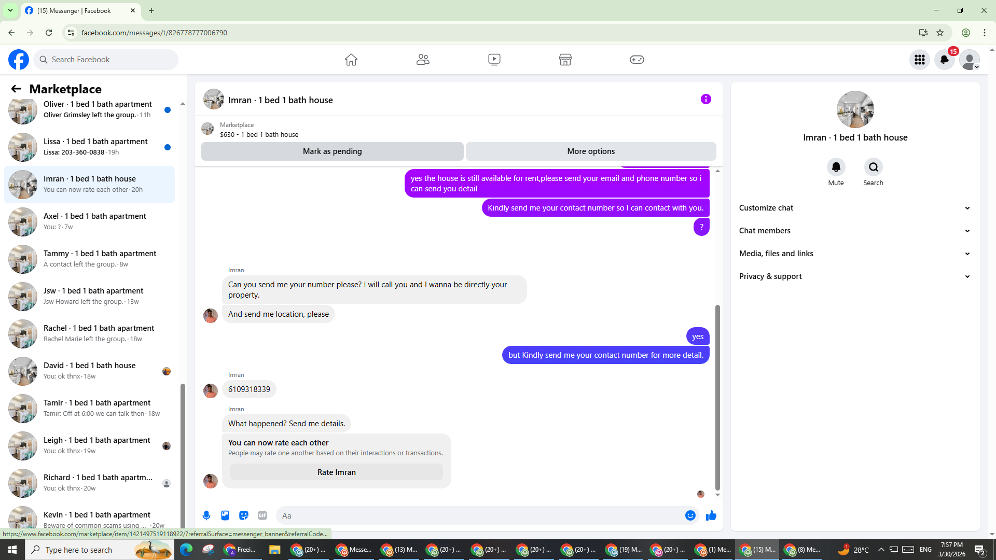Open the GIF picker icon

[x=262, y=515]
